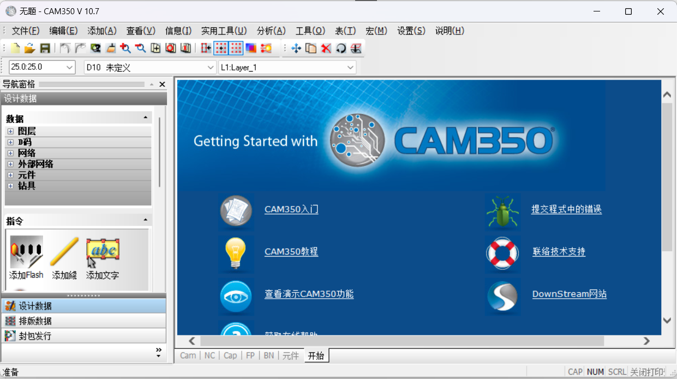Click the DownStream S logo icon
Image resolution: width=677 pixels, height=379 pixels.
coord(503,297)
